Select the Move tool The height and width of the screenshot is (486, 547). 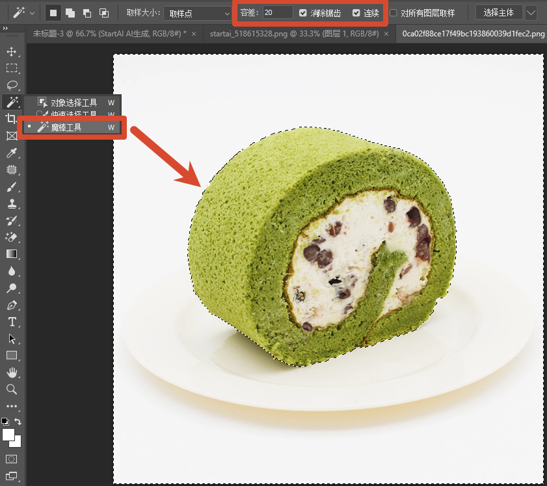point(12,51)
